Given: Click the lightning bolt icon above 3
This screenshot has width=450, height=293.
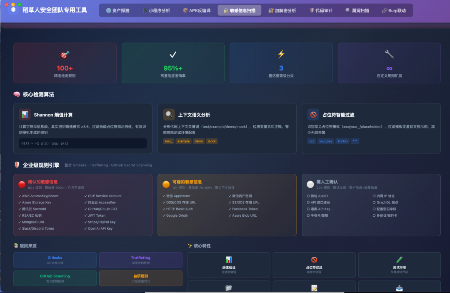Looking at the screenshot, I should coord(281,54).
